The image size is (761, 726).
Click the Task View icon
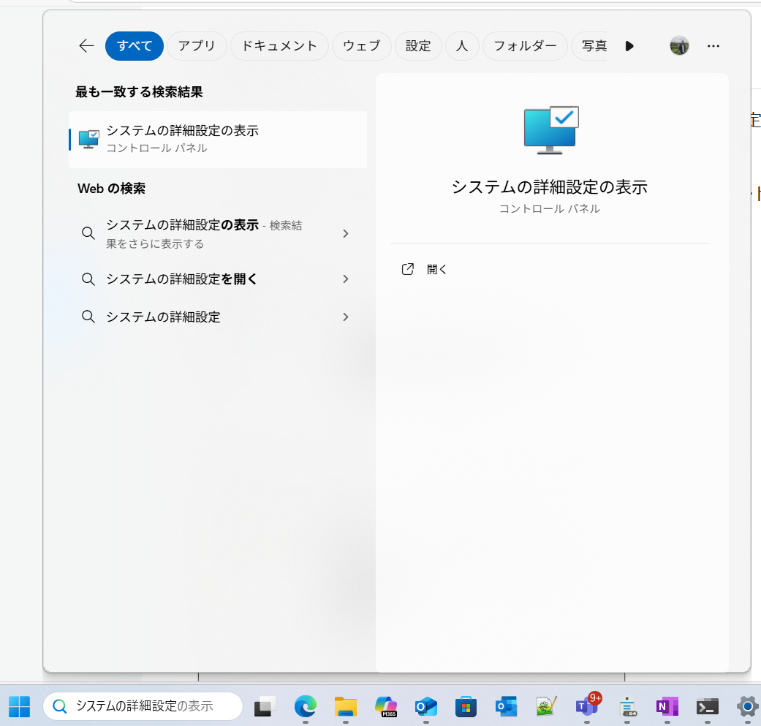263,706
